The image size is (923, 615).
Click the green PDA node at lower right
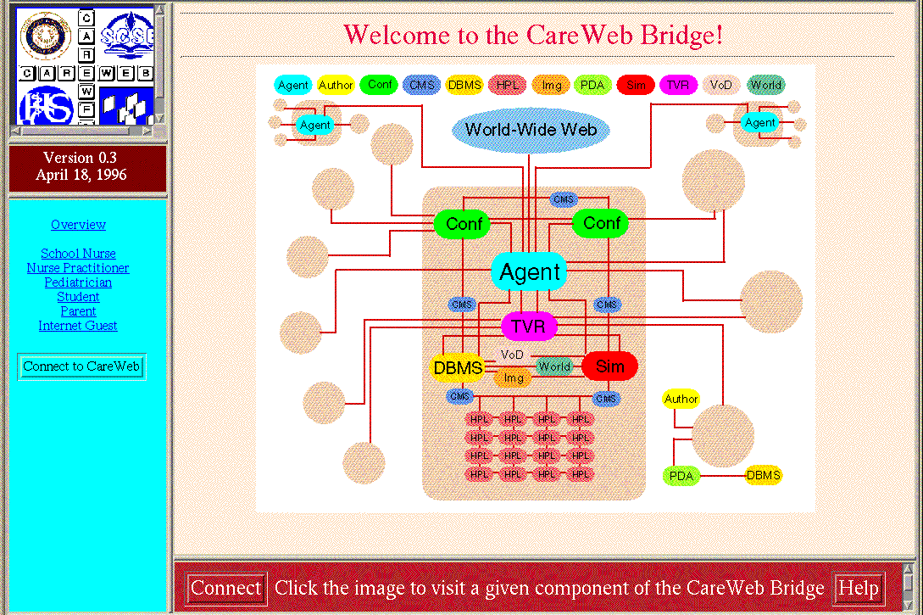pos(681,476)
